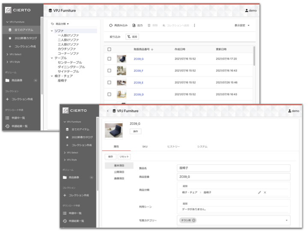Screen dimensions: 308x231
Task: Click the pencil edit icon in 商品分類
Action: tap(259, 192)
